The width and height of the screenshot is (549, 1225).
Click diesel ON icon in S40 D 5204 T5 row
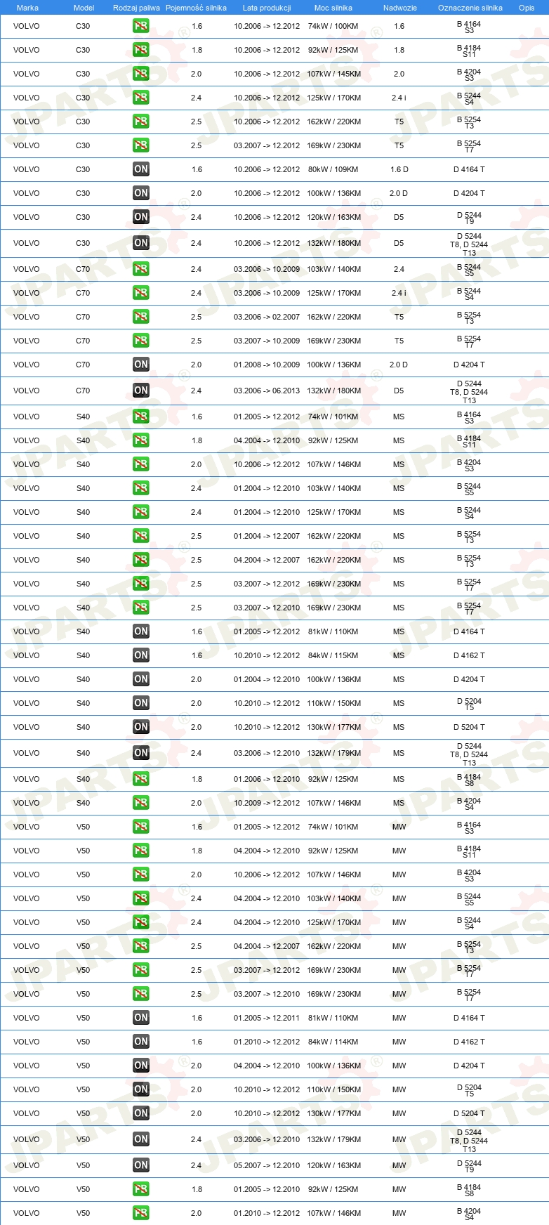pyautogui.click(x=141, y=703)
